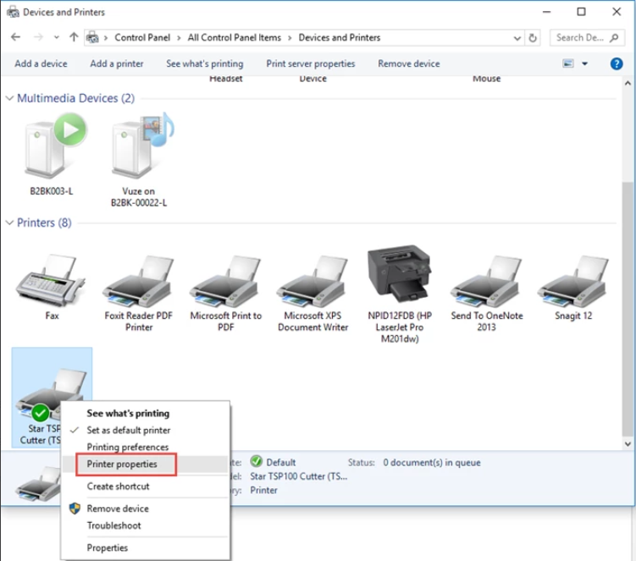The image size is (636, 561).
Task: Select the Foxit Reader PDF Printer icon
Action: click(138, 281)
